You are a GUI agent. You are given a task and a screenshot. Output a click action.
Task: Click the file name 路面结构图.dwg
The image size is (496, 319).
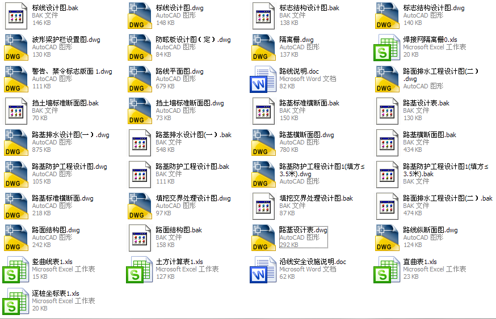coord(56,230)
